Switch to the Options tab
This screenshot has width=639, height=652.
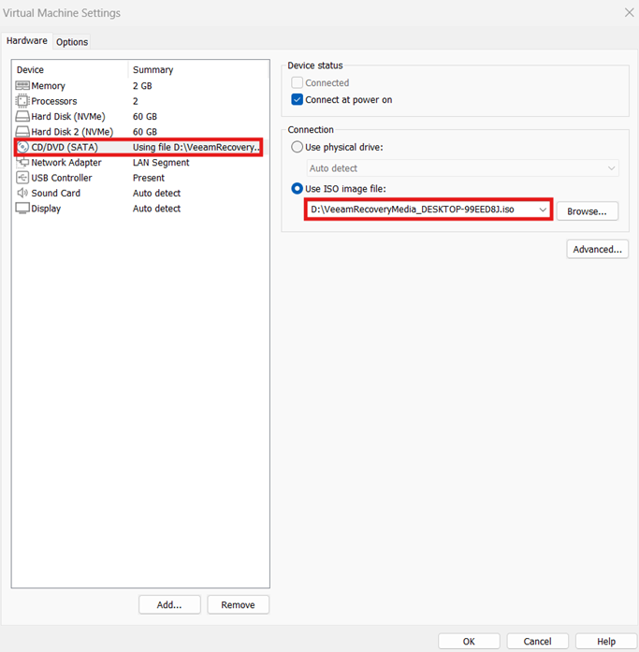(72, 42)
